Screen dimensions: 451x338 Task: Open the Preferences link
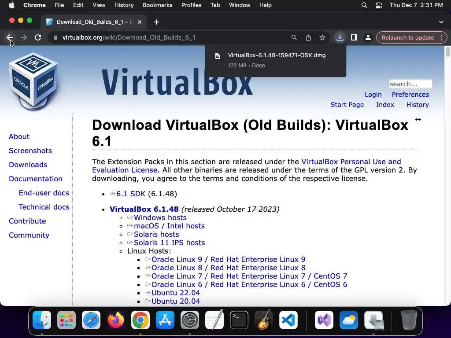pos(410,95)
